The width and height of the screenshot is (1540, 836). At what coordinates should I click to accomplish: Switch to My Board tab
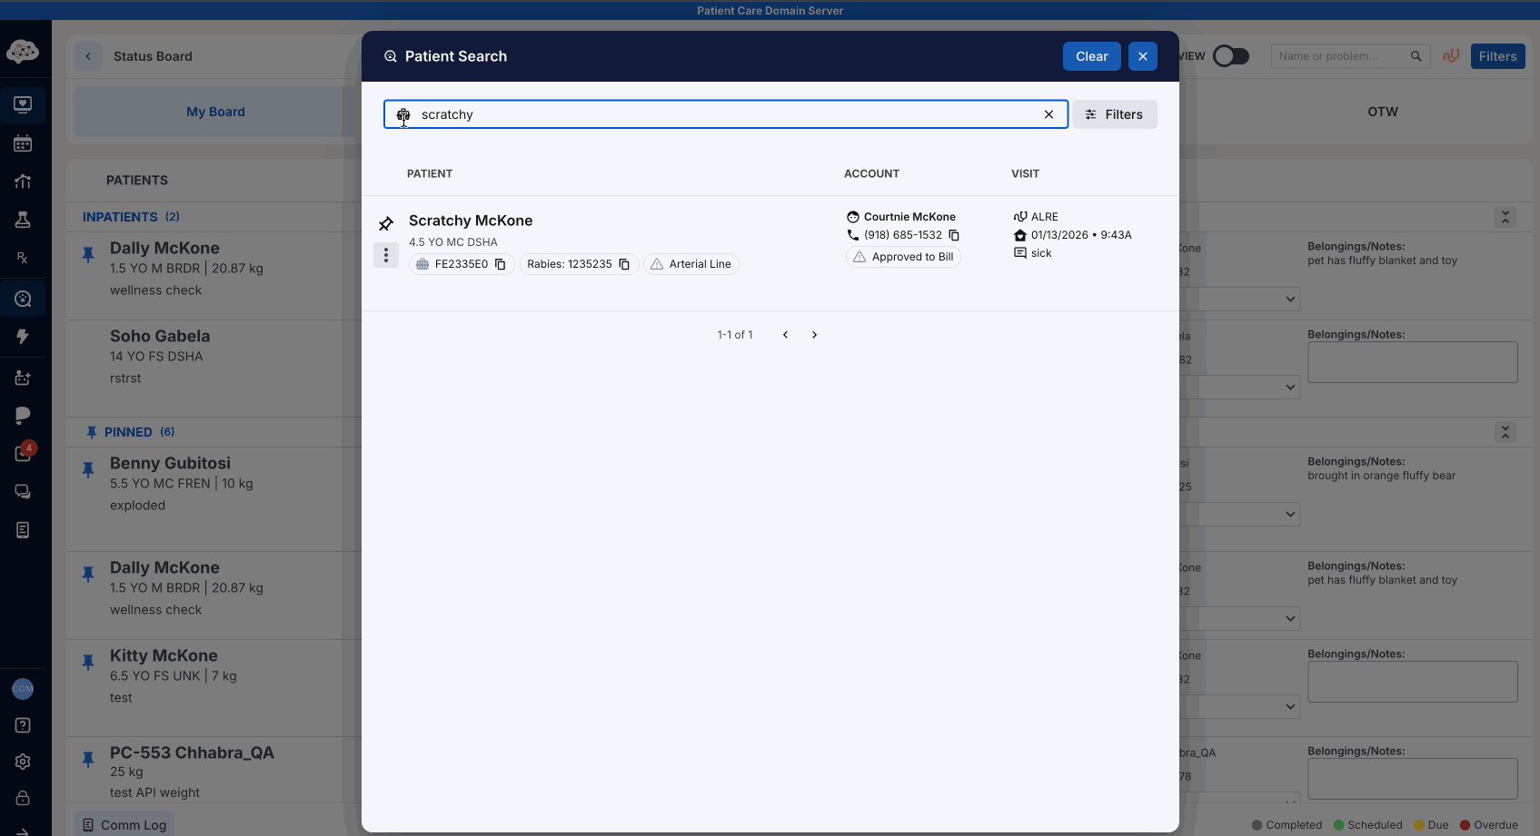click(x=215, y=112)
